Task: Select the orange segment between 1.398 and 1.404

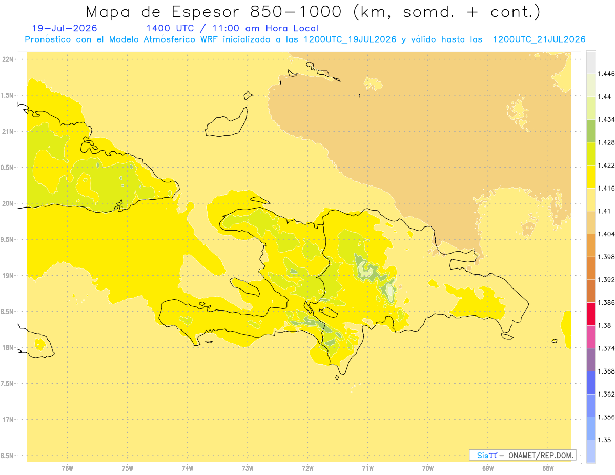Action: (x=591, y=245)
